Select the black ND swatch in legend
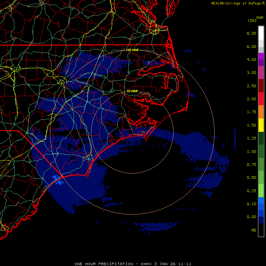266x266 pixels. pos(261,230)
